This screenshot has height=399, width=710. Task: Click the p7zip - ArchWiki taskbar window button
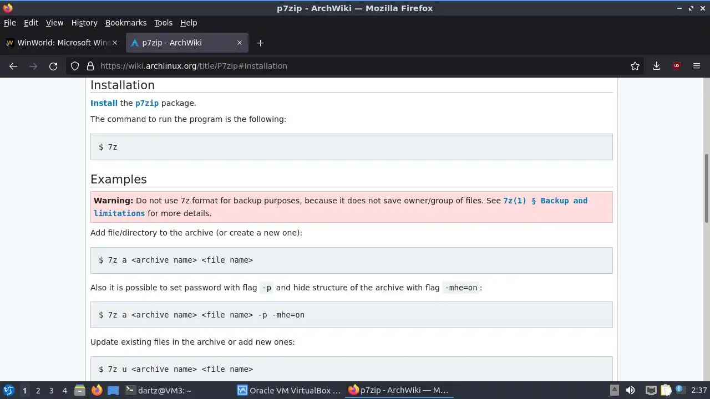point(398,390)
